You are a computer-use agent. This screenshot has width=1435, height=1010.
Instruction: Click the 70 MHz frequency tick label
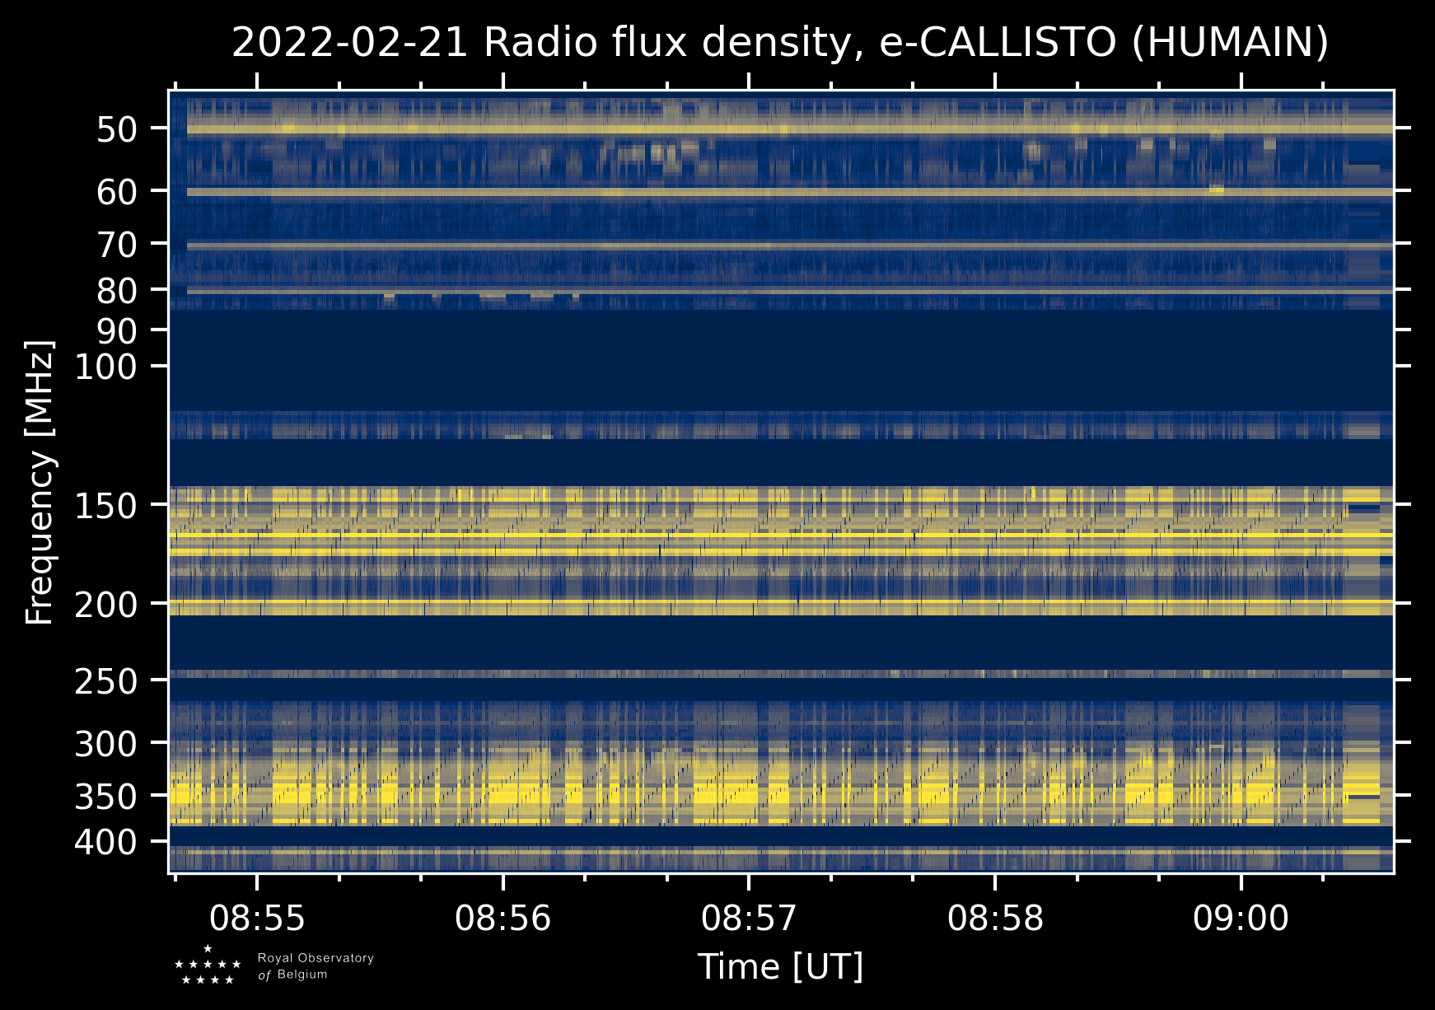click(x=116, y=245)
